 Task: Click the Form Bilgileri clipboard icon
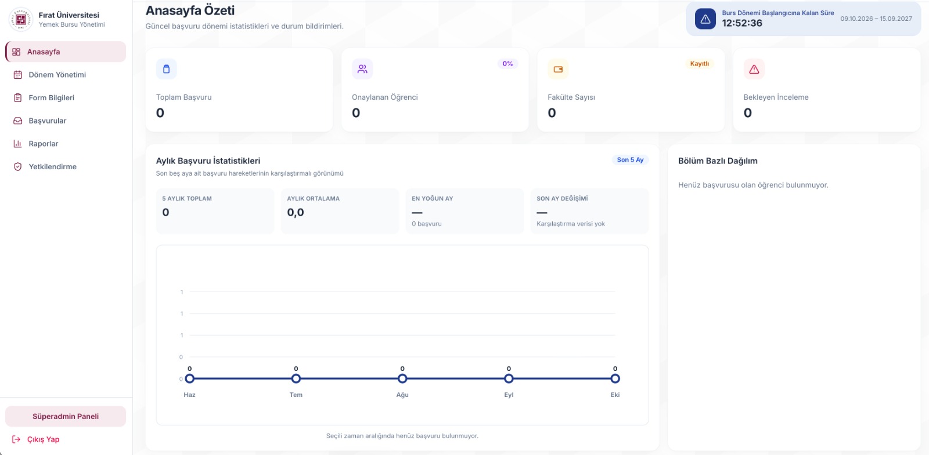tap(18, 98)
